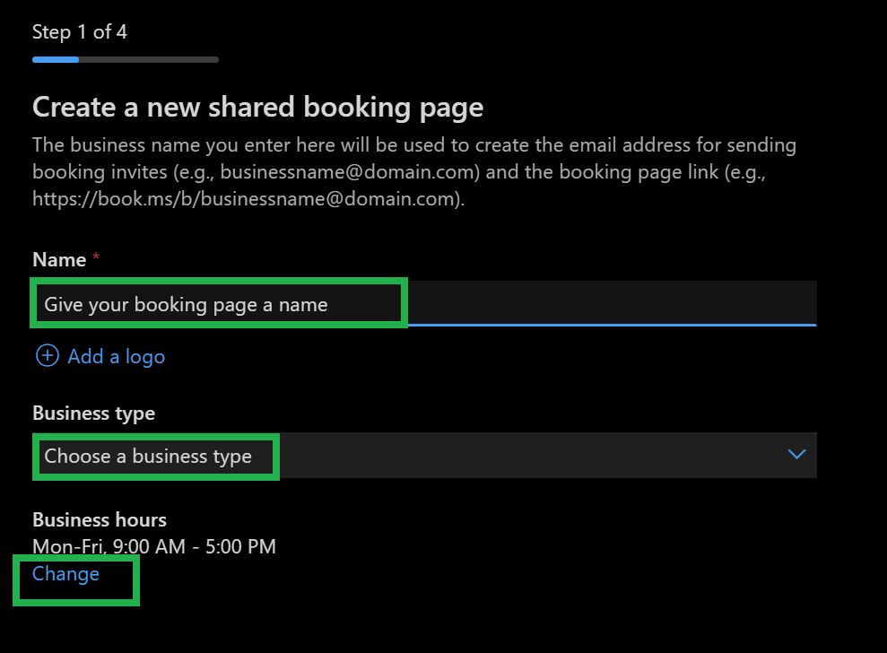Click the plus icon beside Add a logo
This screenshot has height=653, width=887.
tap(48, 356)
